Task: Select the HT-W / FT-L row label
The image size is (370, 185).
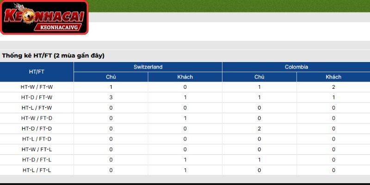Action: 37,149
